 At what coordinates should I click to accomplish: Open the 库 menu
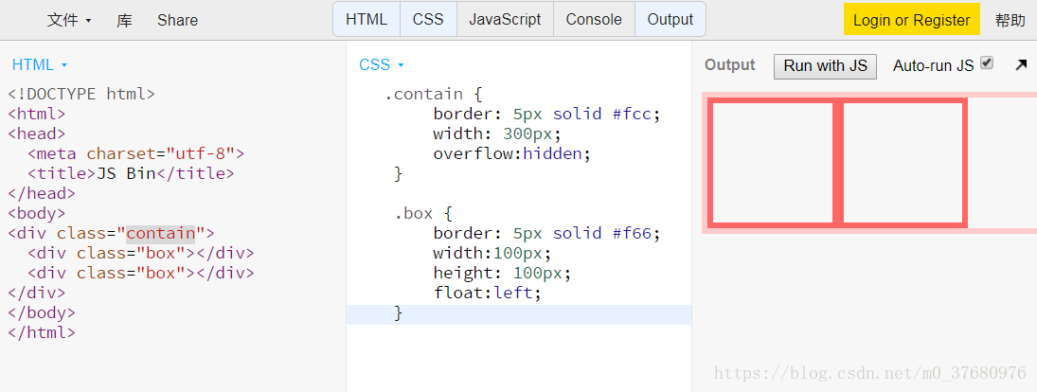(124, 21)
